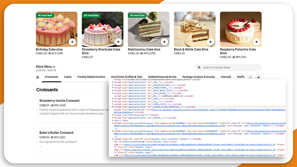
Task: Open the Matchamisu Cake slice title
Action: coord(144,50)
